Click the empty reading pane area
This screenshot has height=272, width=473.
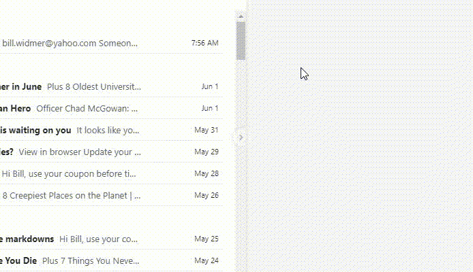361,170
